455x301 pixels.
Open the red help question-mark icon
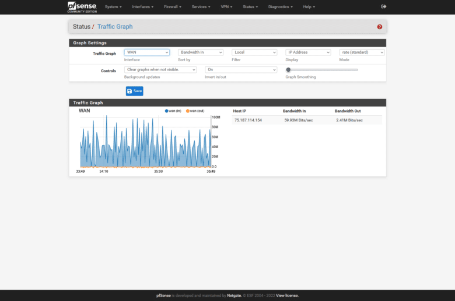point(380,27)
